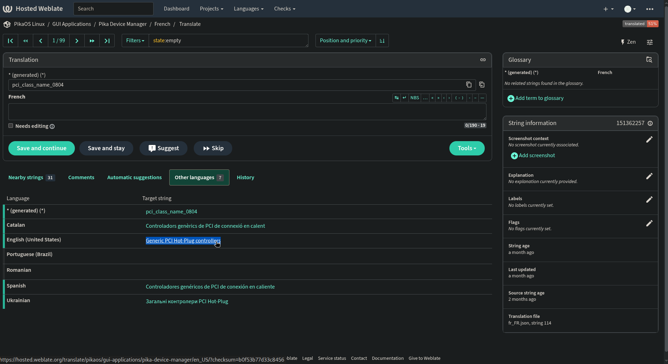Image resolution: width=668 pixels, height=364 pixels.
Task: Click Save and continue button
Action: (x=42, y=148)
